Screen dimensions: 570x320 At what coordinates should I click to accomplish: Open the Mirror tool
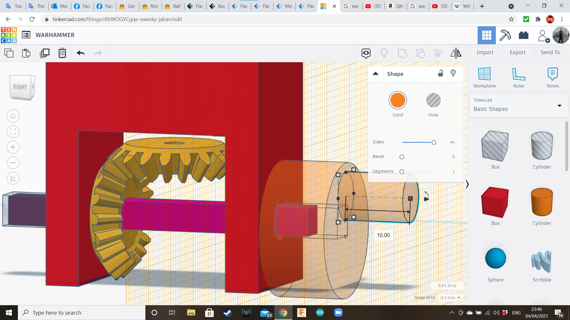point(456,53)
